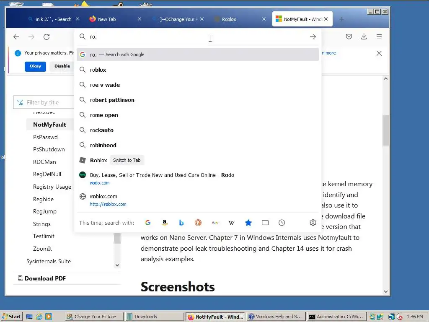Screen dimensions: 429x322
Task: Click the Disable privacy button
Action: 62,66
